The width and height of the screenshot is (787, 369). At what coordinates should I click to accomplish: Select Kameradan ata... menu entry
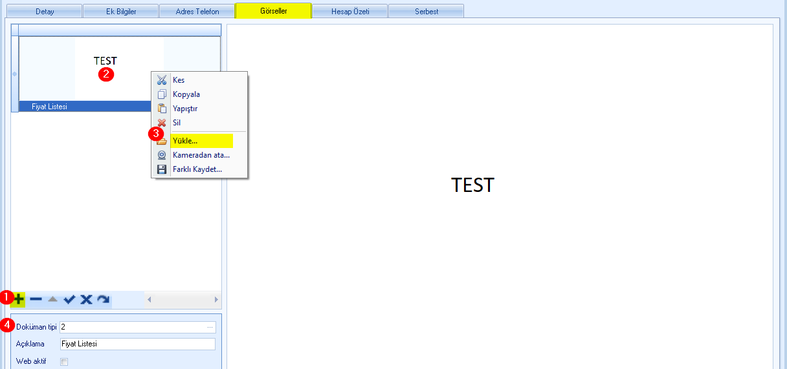[x=200, y=155]
